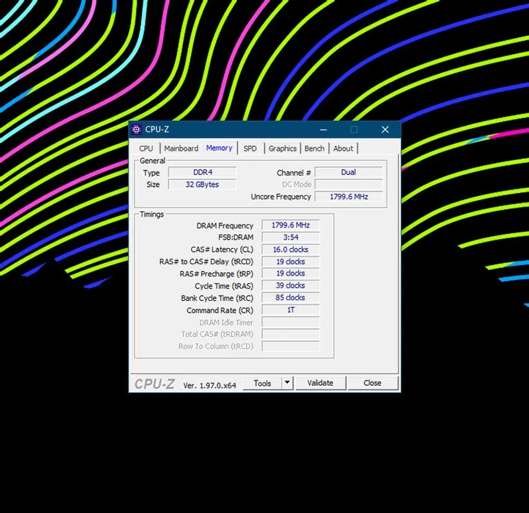Open the Mainboard tab

tap(181, 148)
